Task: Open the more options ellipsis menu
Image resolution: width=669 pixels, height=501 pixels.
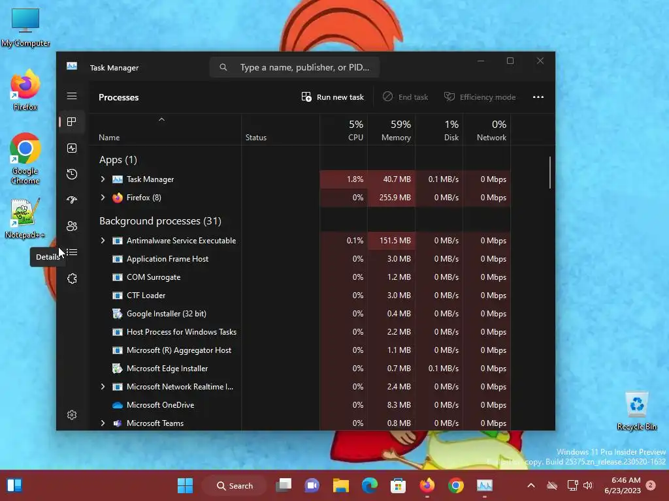Action: click(x=538, y=97)
